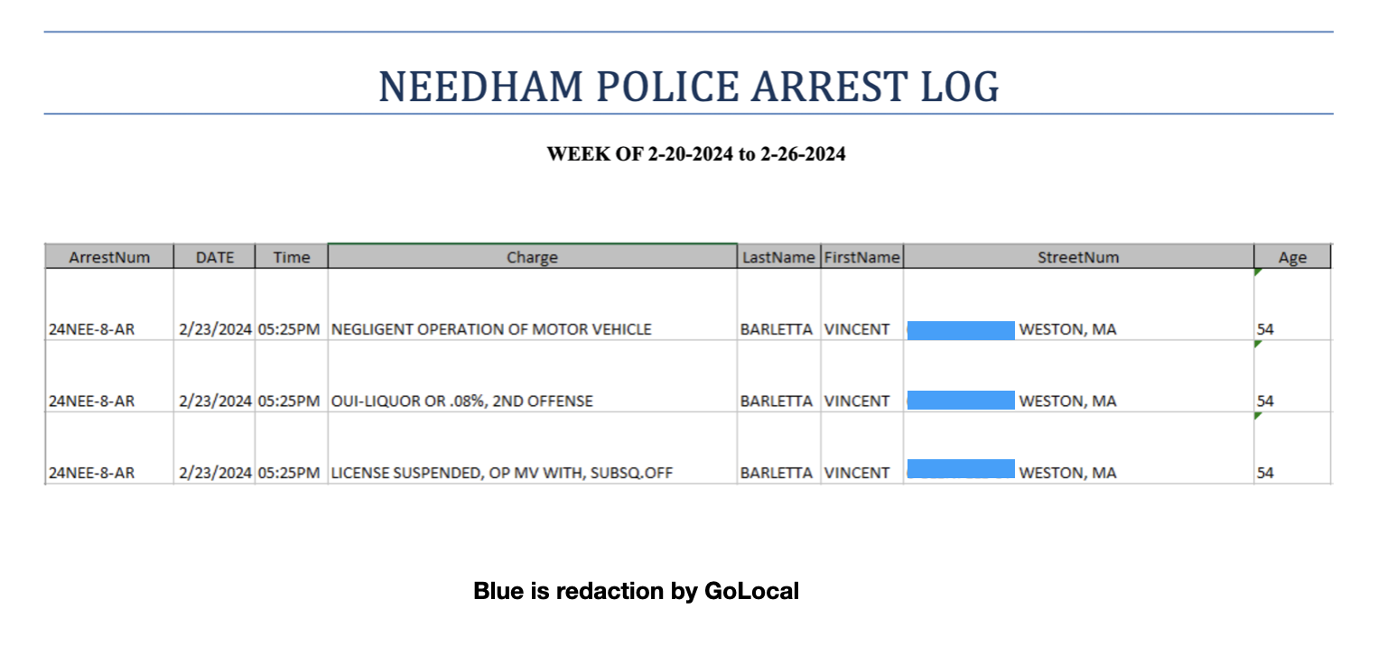Click the Blue is redaction by GoLocal caption

click(x=636, y=592)
